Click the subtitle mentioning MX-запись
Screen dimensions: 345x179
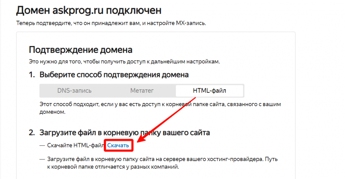pyautogui.click(x=111, y=24)
